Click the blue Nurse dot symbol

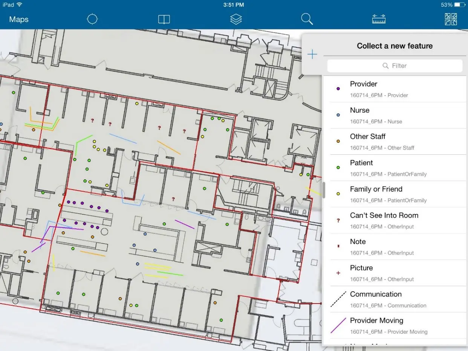[x=338, y=115]
